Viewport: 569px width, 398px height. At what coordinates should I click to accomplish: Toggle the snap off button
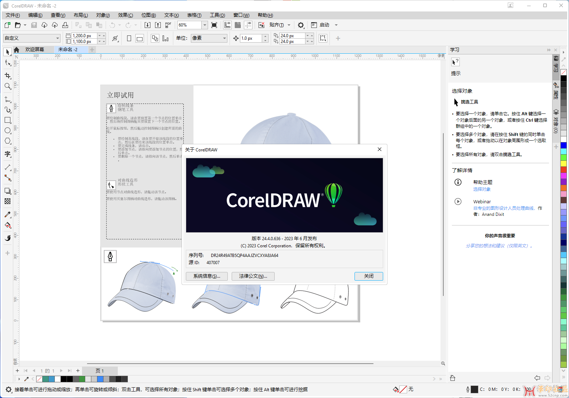[x=261, y=25]
